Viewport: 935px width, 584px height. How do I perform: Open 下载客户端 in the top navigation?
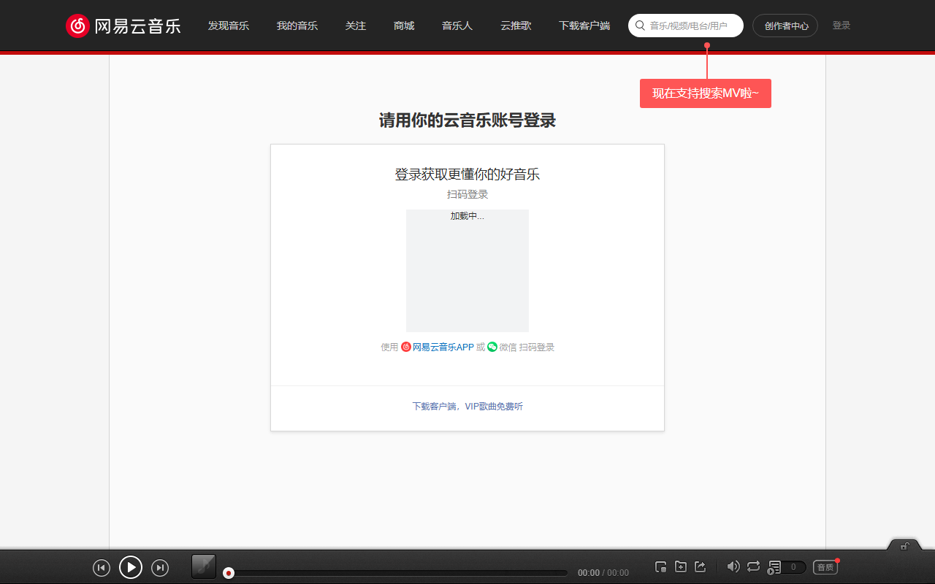584,26
